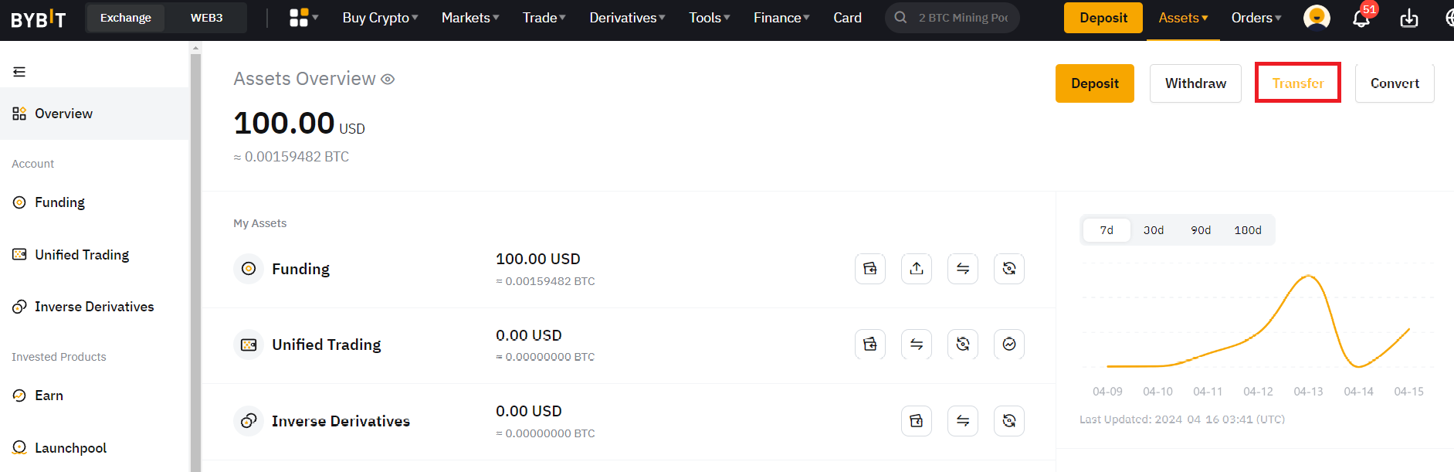Expand the Derivatives dropdown
The width and height of the screenshot is (1454, 472).
(627, 18)
